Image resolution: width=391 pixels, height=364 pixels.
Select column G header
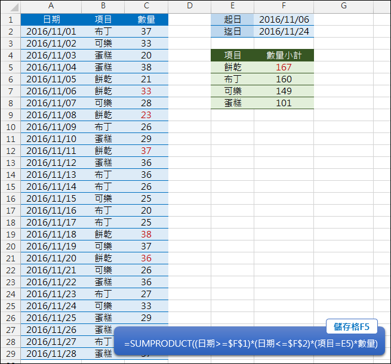coord(344,6)
